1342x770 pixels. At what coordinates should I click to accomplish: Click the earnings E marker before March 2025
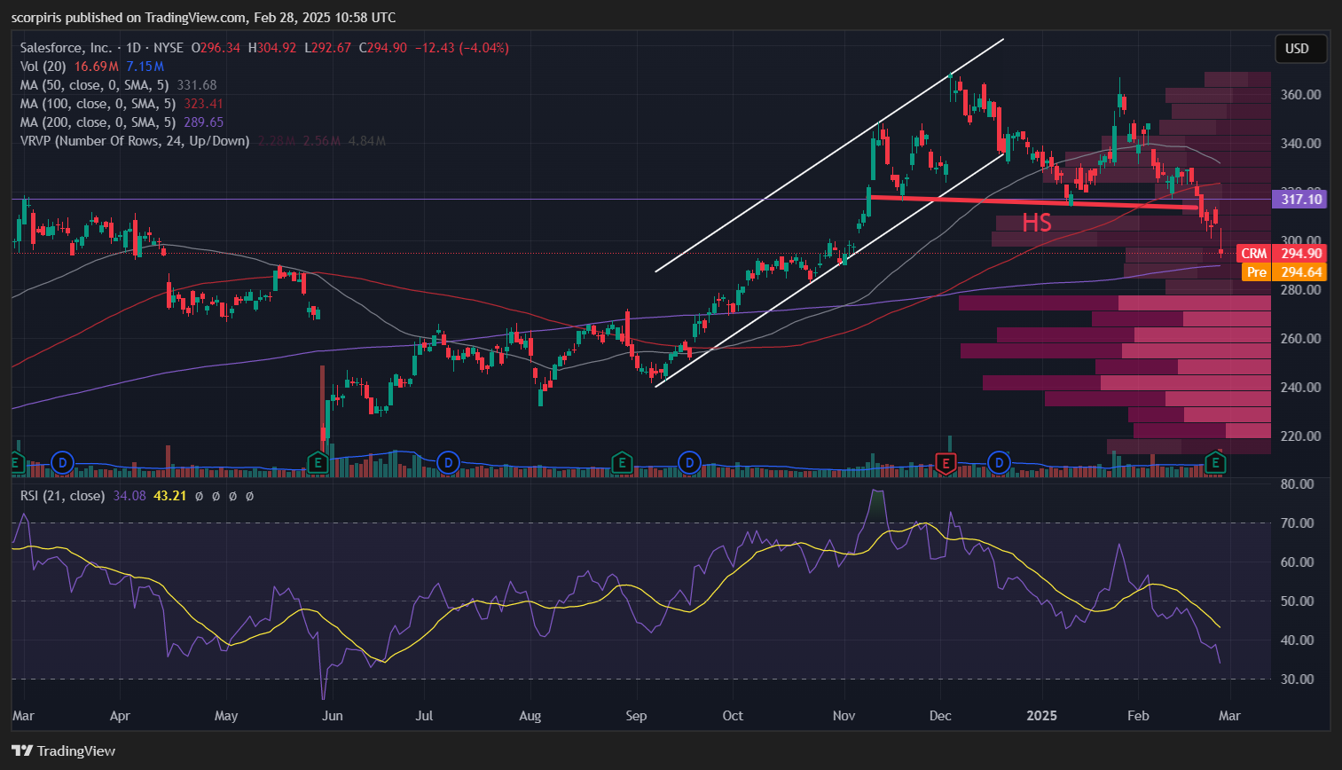pyautogui.click(x=1215, y=462)
